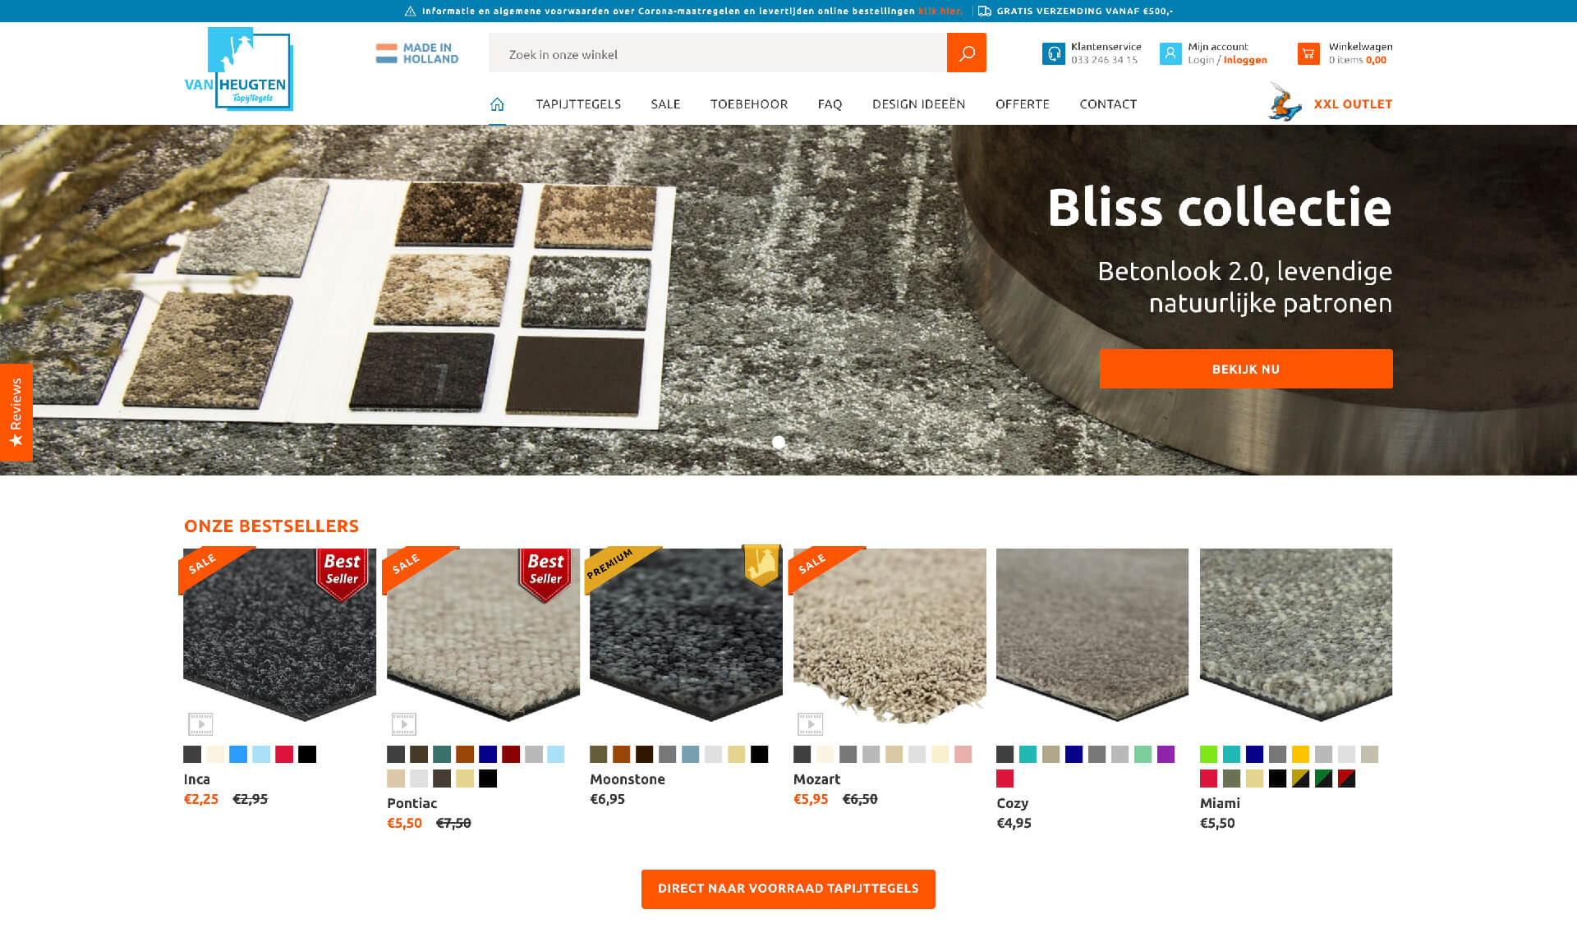The image size is (1577, 937).
Task: Click the search magnifier icon
Action: [967, 53]
